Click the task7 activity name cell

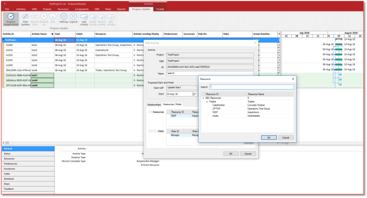tap(42, 75)
